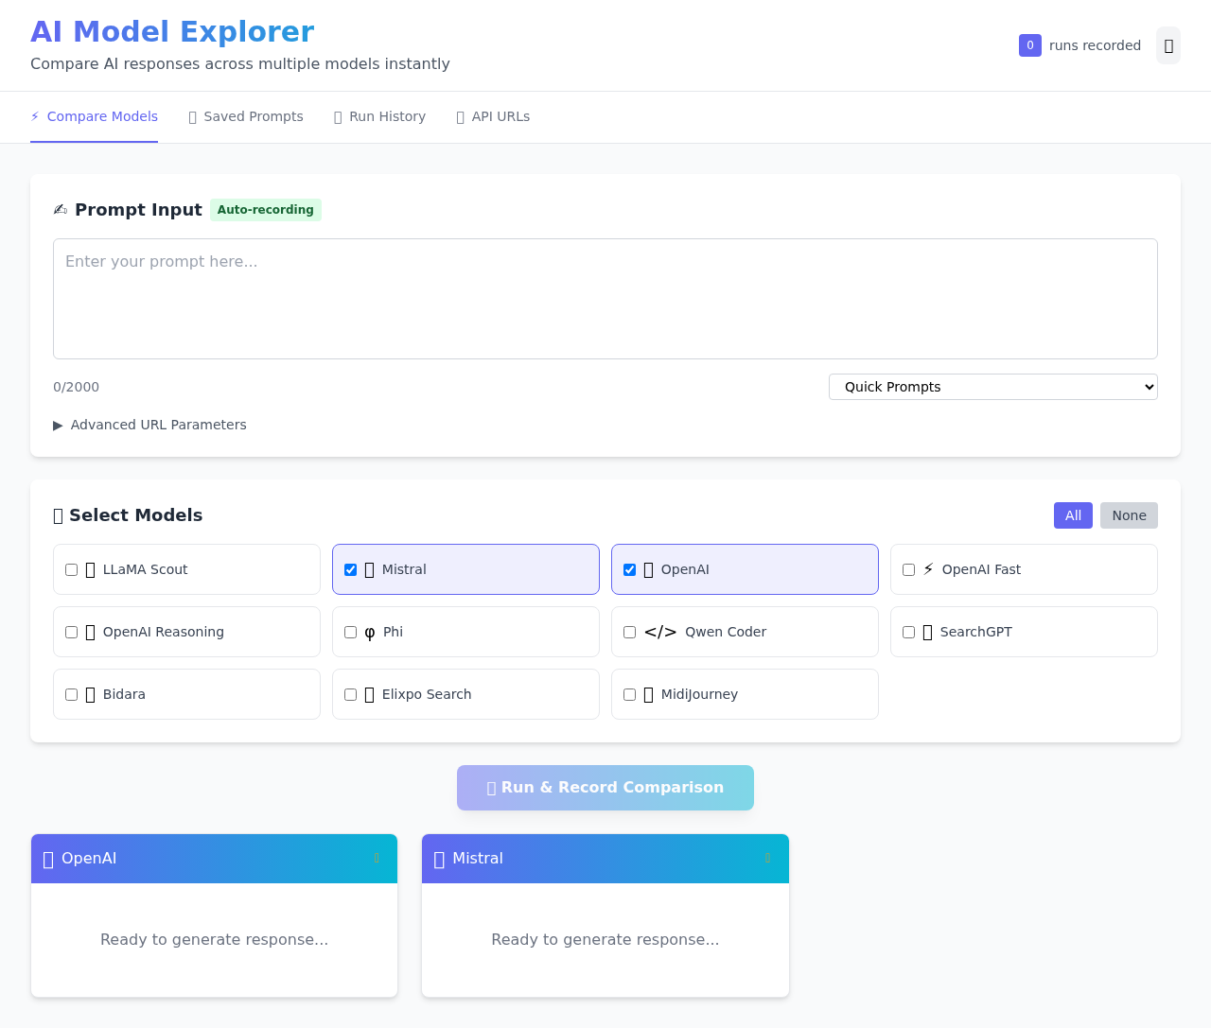Expand the Advanced URL Parameters section
1211x1028 pixels.
pyautogui.click(x=149, y=425)
